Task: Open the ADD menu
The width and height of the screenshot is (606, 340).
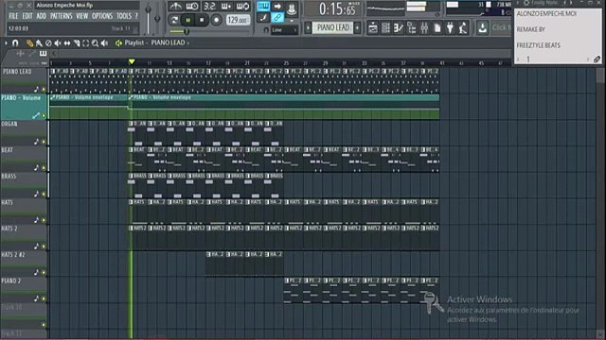Action: coord(42,16)
